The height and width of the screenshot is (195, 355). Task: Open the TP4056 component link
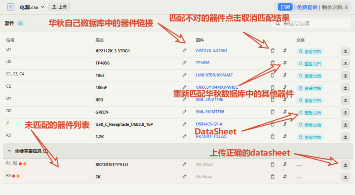202,63
